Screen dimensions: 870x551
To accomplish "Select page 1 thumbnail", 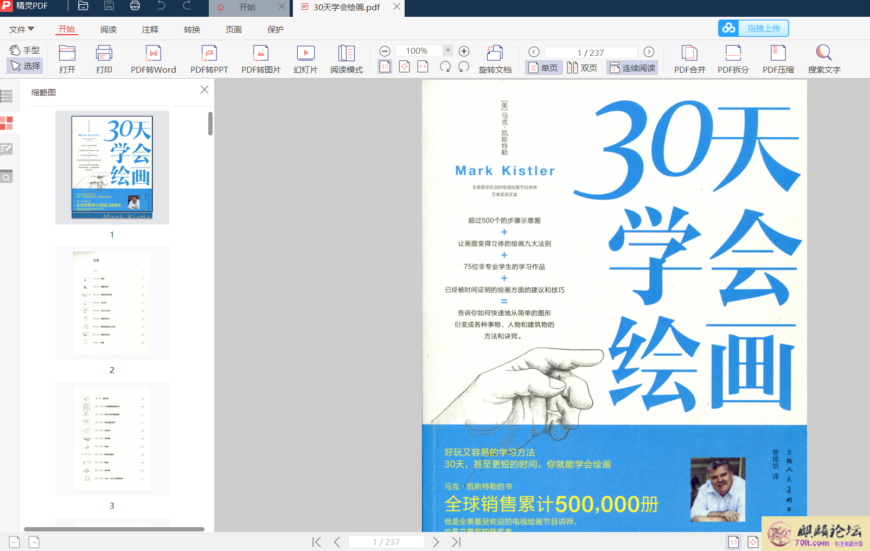I will (112, 168).
